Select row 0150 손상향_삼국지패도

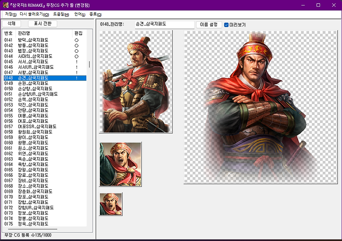coord(45,89)
